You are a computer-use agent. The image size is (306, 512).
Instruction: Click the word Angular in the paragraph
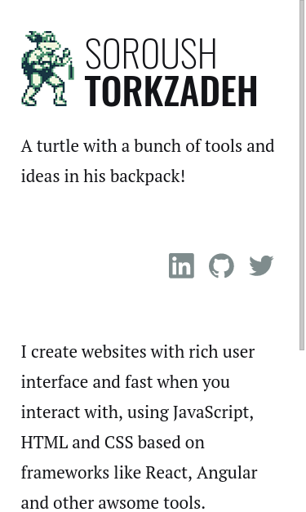227,473
